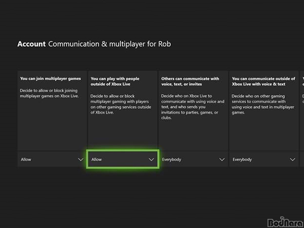Click description about invitations to parties, games, or clubs

[193, 107]
